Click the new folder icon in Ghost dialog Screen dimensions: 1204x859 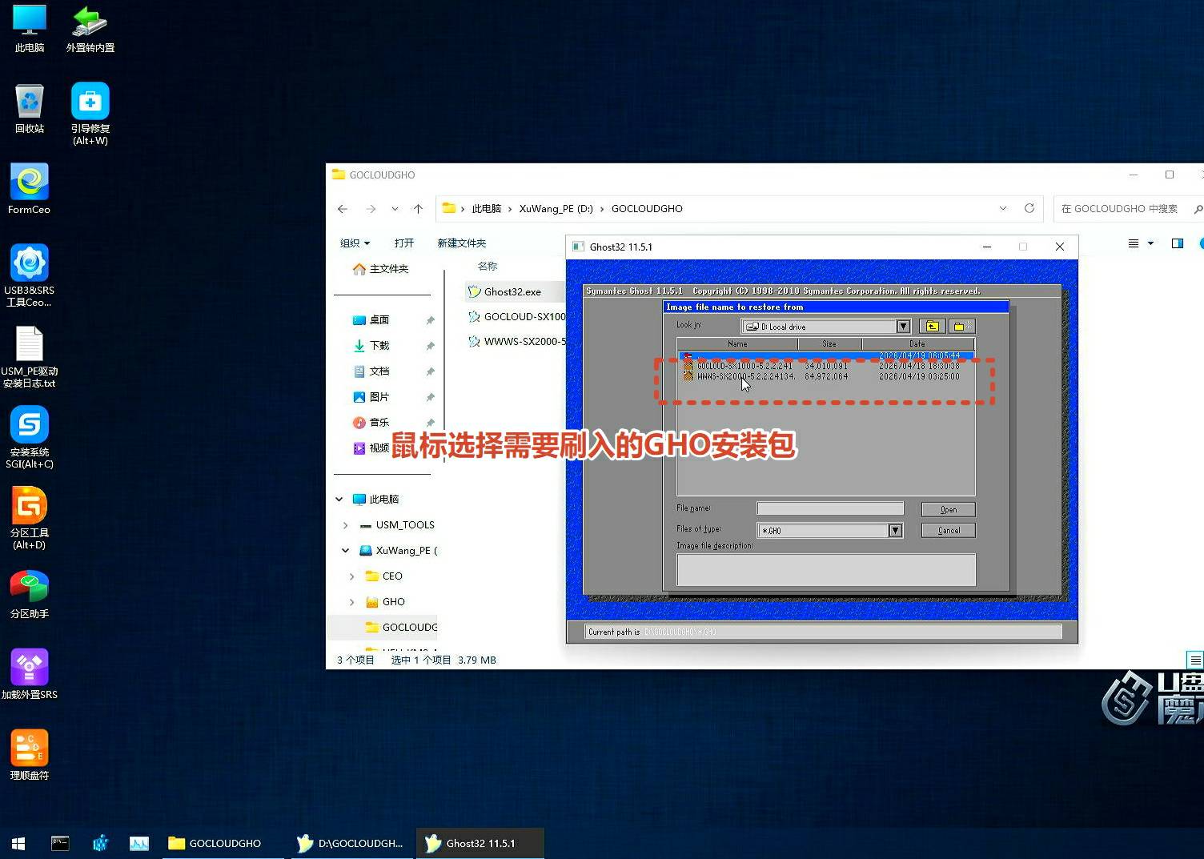[961, 326]
